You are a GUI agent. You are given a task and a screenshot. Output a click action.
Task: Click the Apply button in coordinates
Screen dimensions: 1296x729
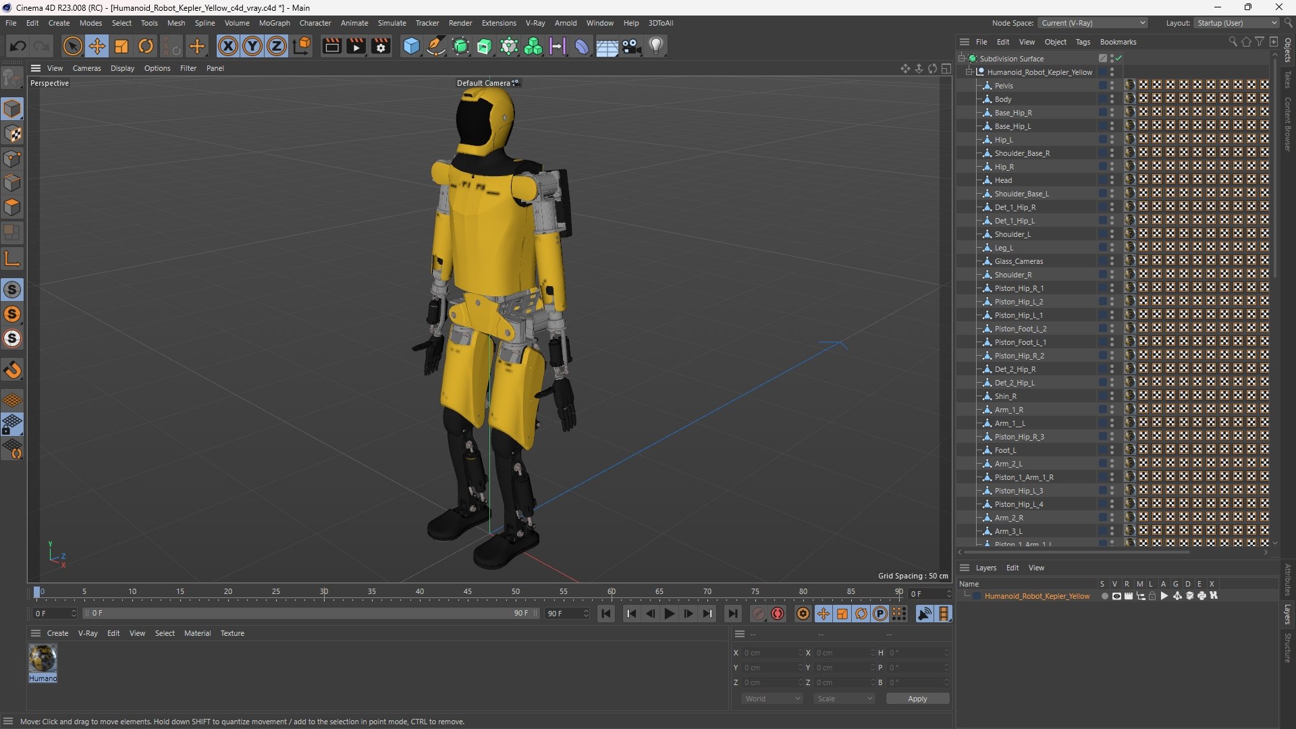(917, 699)
